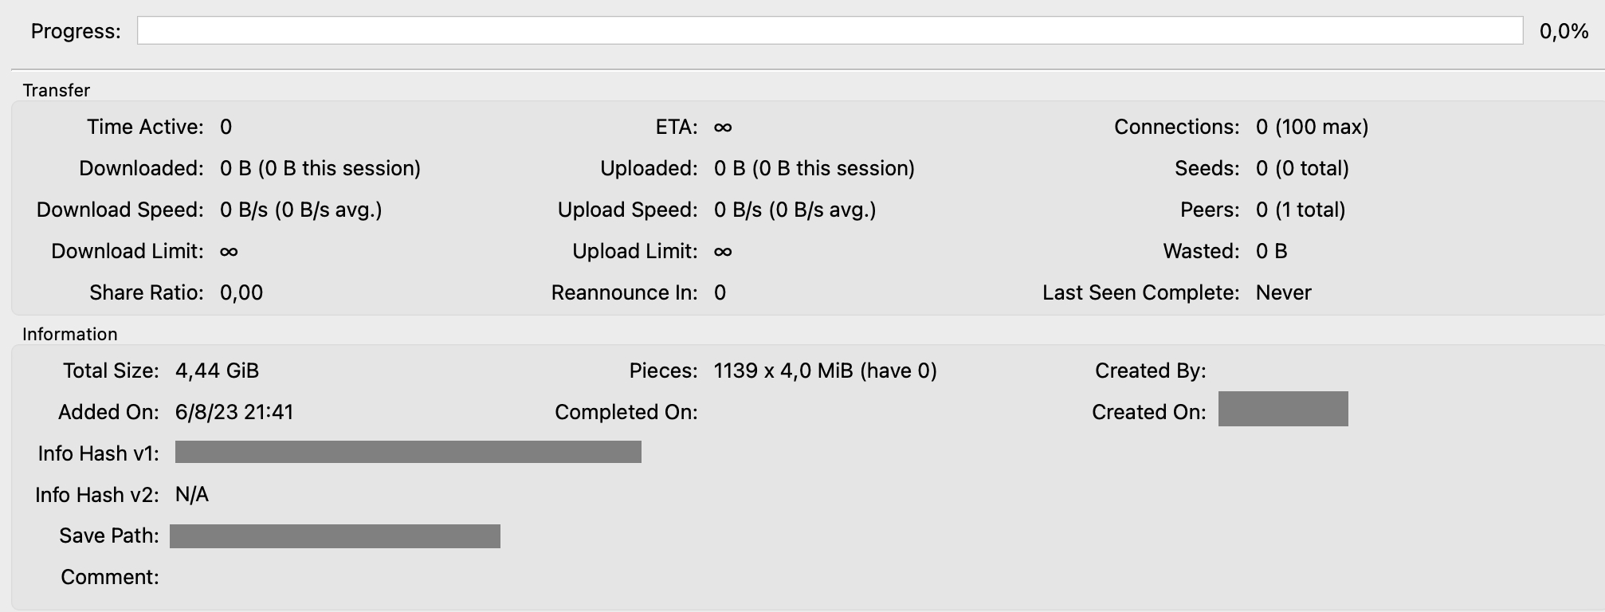Click the ETA infinity symbol
1605x612 pixels.
click(x=724, y=126)
